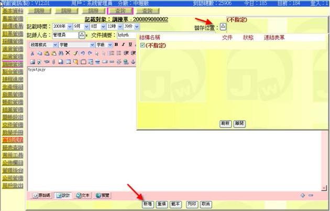Expand the 段落樣式 paragraph style dropdown
The width and height of the screenshot is (330, 211).
click(43, 45)
